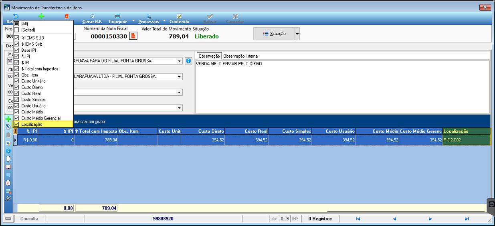Enable the (Sorted) checkbox in column list
This screenshot has height=226, width=495.
click(16, 30)
